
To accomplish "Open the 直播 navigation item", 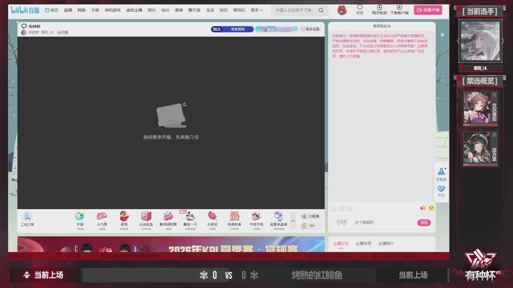I will pos(68,10).
